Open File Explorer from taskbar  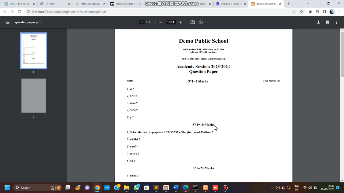[x=127, y=188]
